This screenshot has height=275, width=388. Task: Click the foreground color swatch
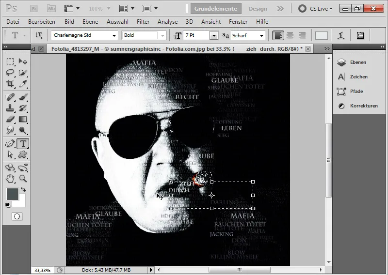[12, 194]
